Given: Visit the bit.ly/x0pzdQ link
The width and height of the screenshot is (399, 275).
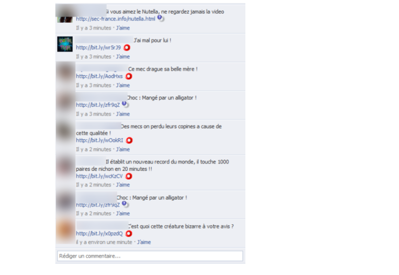Looking at the screenshot, I should (99, 234).
